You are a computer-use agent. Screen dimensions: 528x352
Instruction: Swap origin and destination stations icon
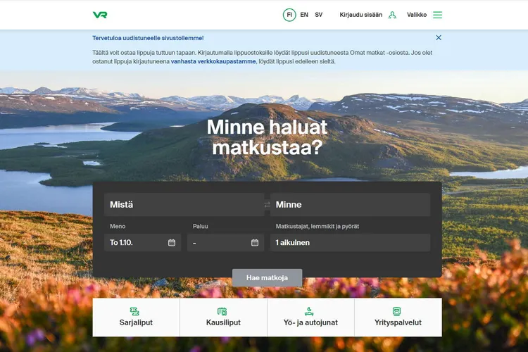point(267,205)
